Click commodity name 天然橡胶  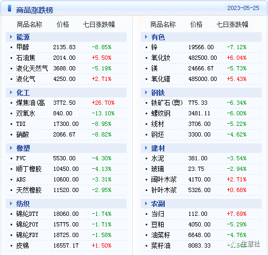coord(29,190)
